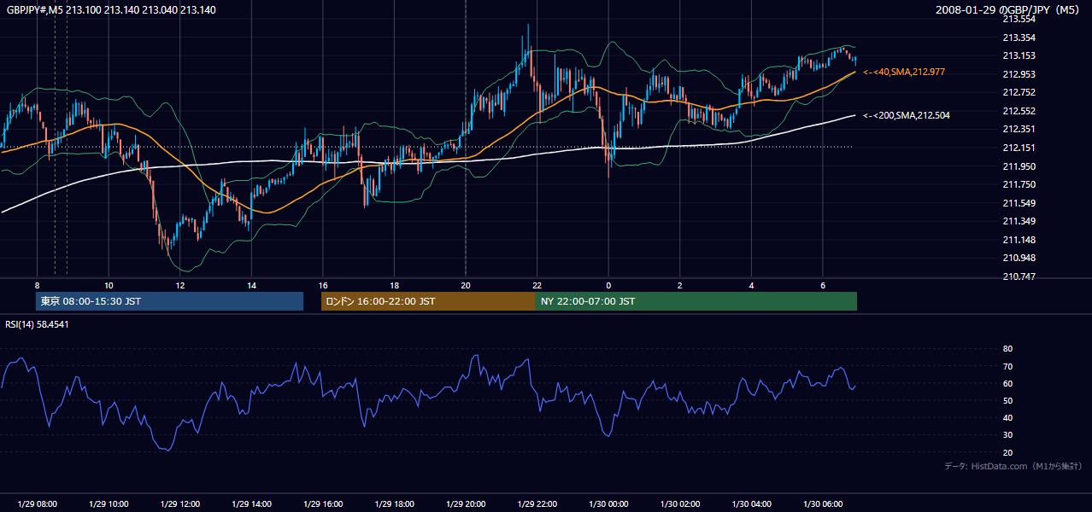Click hour marker 10 under price chart
1092x512 pixels.
pyautogui.click(x=109, y=285)
